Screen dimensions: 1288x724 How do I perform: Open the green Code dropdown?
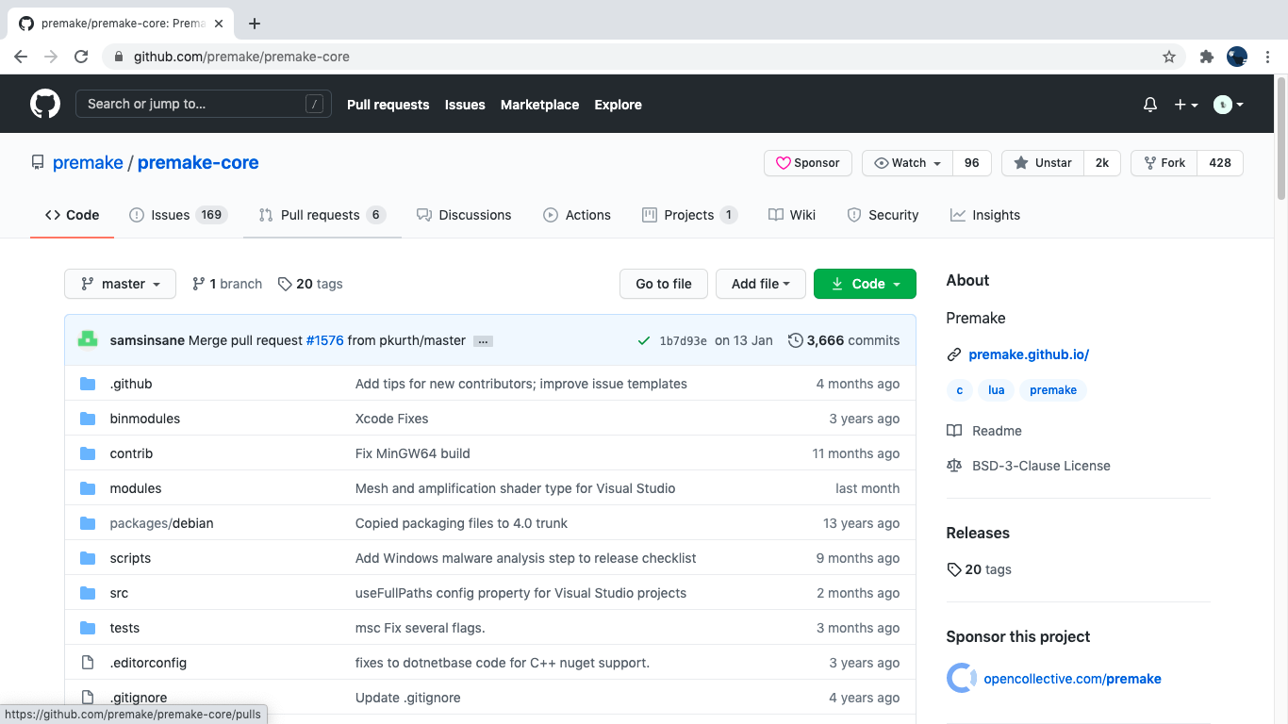tap(865, 284)
